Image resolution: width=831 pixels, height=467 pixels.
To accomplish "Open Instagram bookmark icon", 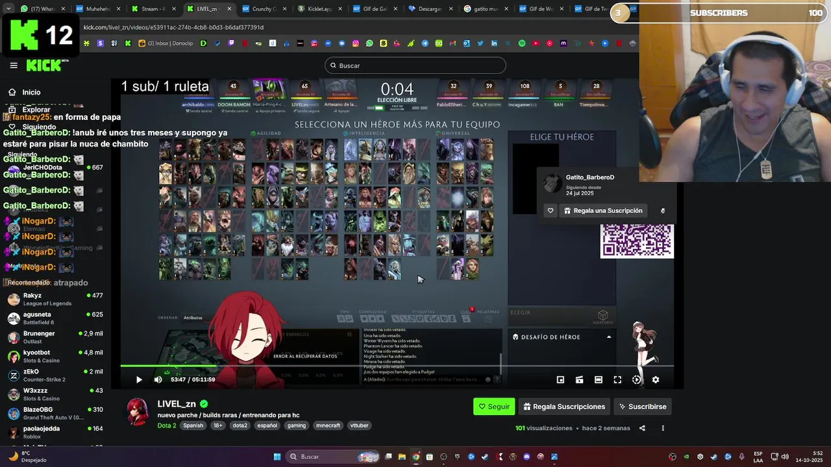I will (356, 43).
